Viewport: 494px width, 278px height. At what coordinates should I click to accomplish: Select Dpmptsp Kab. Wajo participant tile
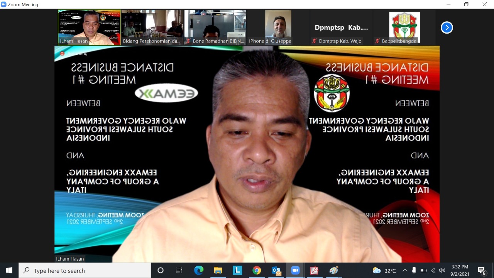(341, 27)
